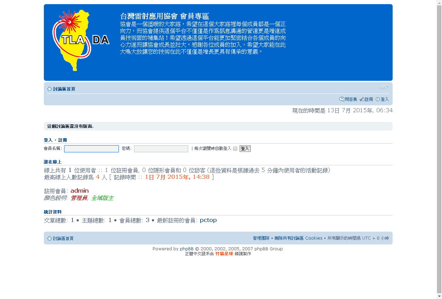Focus the password (密碼) input field
442x299 pixels.
[161, 149]
